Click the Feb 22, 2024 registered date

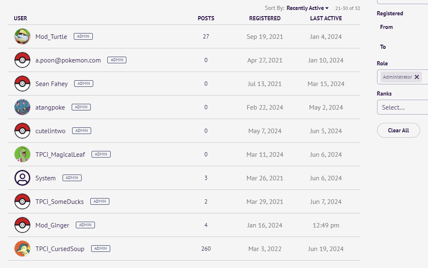265,107
